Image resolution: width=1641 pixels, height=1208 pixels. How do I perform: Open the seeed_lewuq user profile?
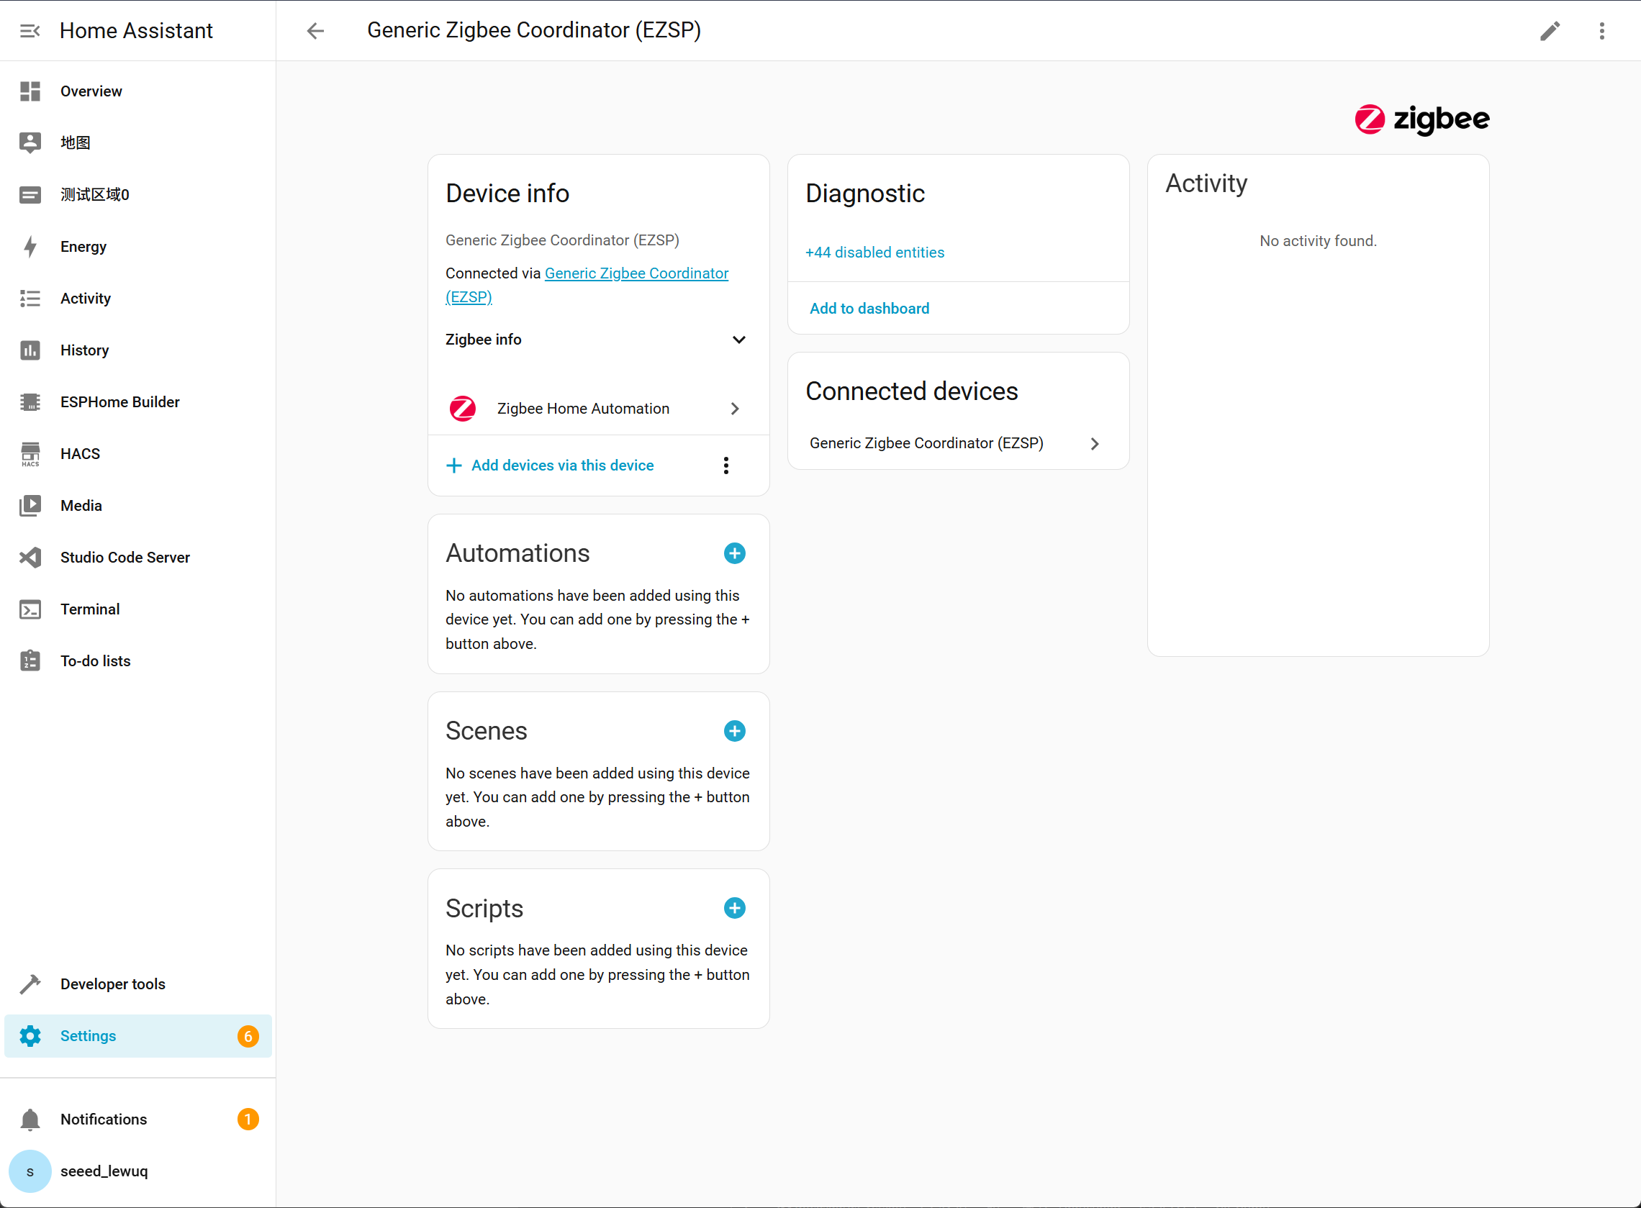[103, 1171]
